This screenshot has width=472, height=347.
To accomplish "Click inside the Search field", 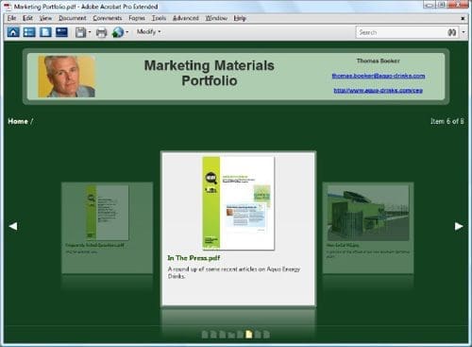I will coord(401,32).
